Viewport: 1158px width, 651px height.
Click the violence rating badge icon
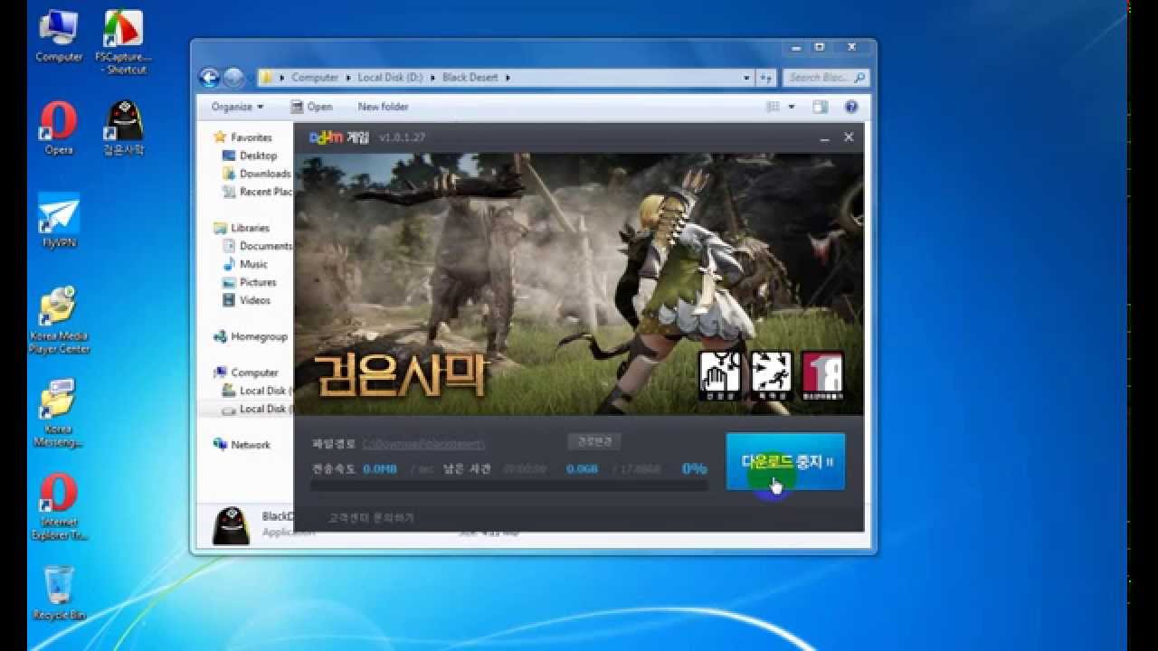771,375
